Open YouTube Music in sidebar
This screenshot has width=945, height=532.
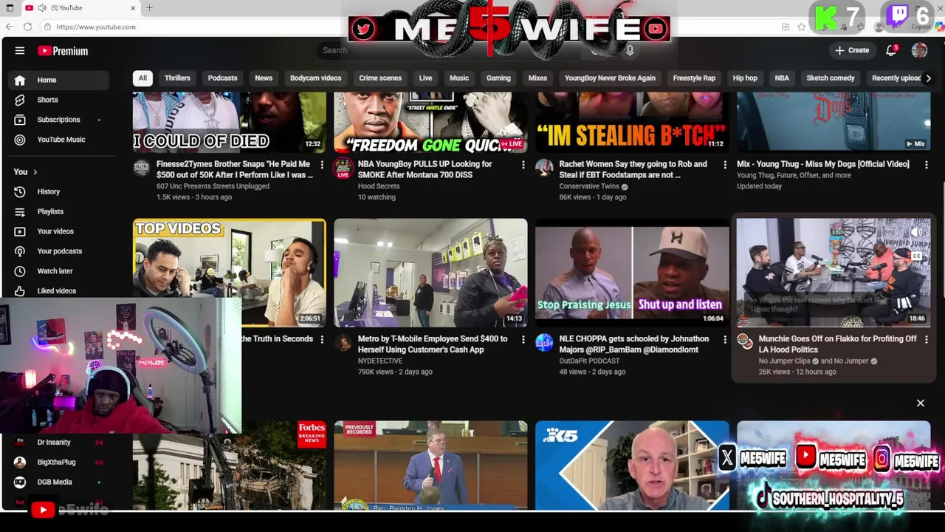click(58, 140)
